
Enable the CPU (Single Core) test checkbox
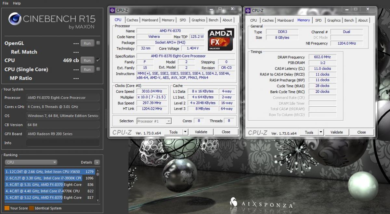98,69
